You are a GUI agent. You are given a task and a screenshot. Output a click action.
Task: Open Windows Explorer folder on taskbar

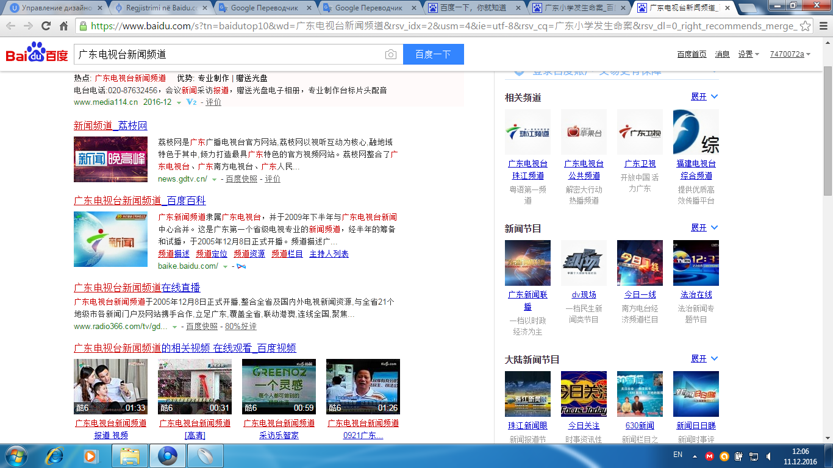130,456
